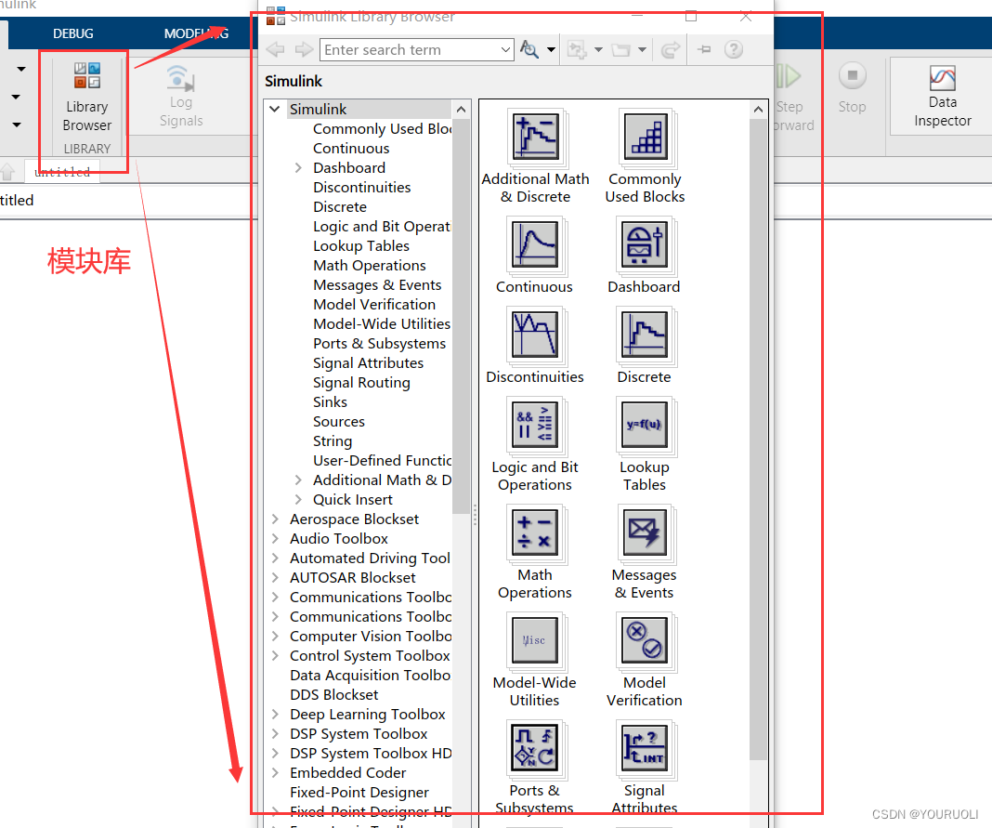The image size is (992, 828).
Task: Open the Dashboard library icon
Action: click(x=645, y=244)
